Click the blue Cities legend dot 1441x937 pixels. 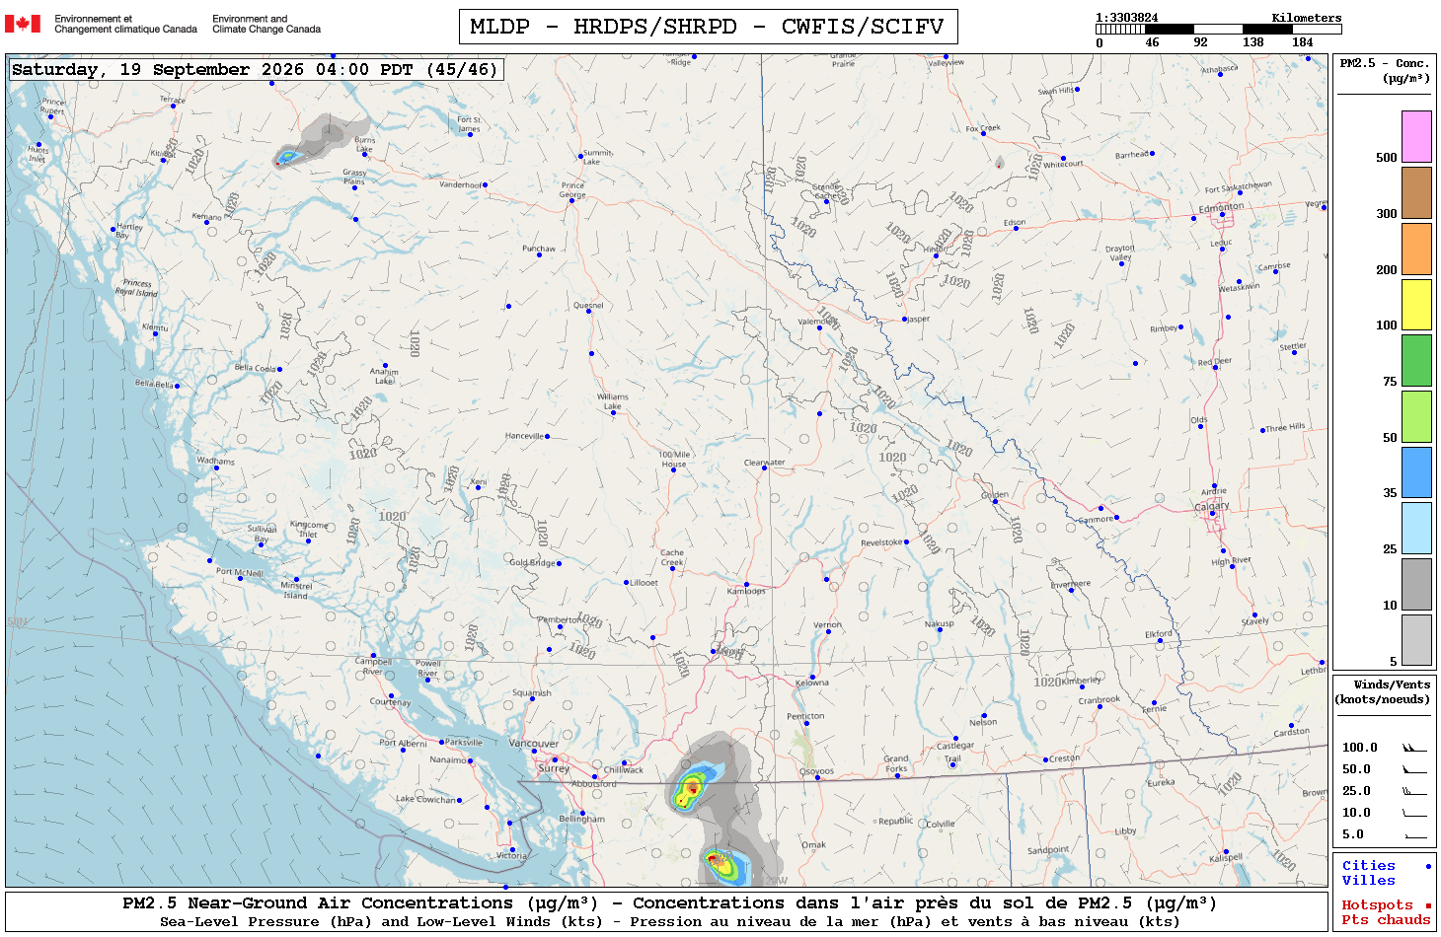pos(1428,866)
